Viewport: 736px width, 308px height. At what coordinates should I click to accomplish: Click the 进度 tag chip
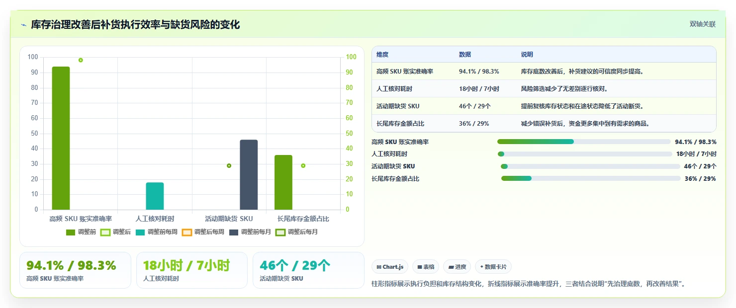coord(457,267)
